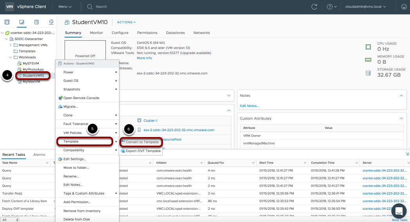Open the VMs and Templates inventory view icon
Image resolution: width=410 pixels, height=222 pixels.
click(22, 22)
